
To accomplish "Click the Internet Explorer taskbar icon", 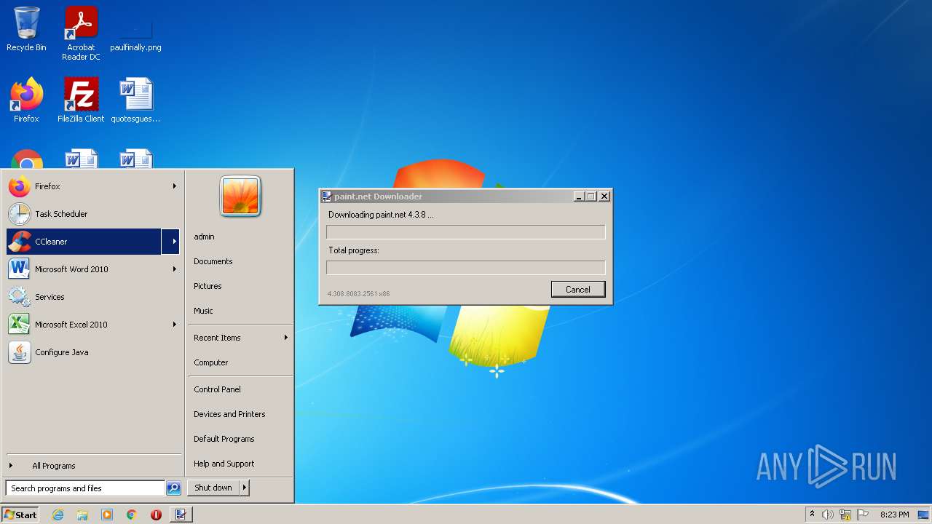I will [58, 515].
